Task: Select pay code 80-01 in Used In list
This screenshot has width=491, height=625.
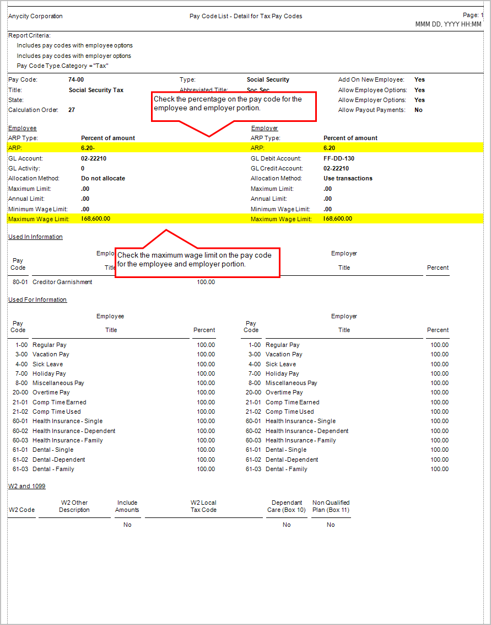Action: coord(20,282)
